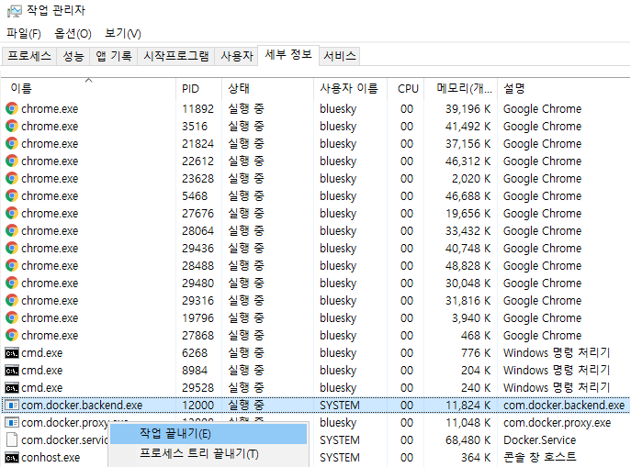
Task: Click Chrome icon for PID 28488 row
Action: click(x=12, y=265)
